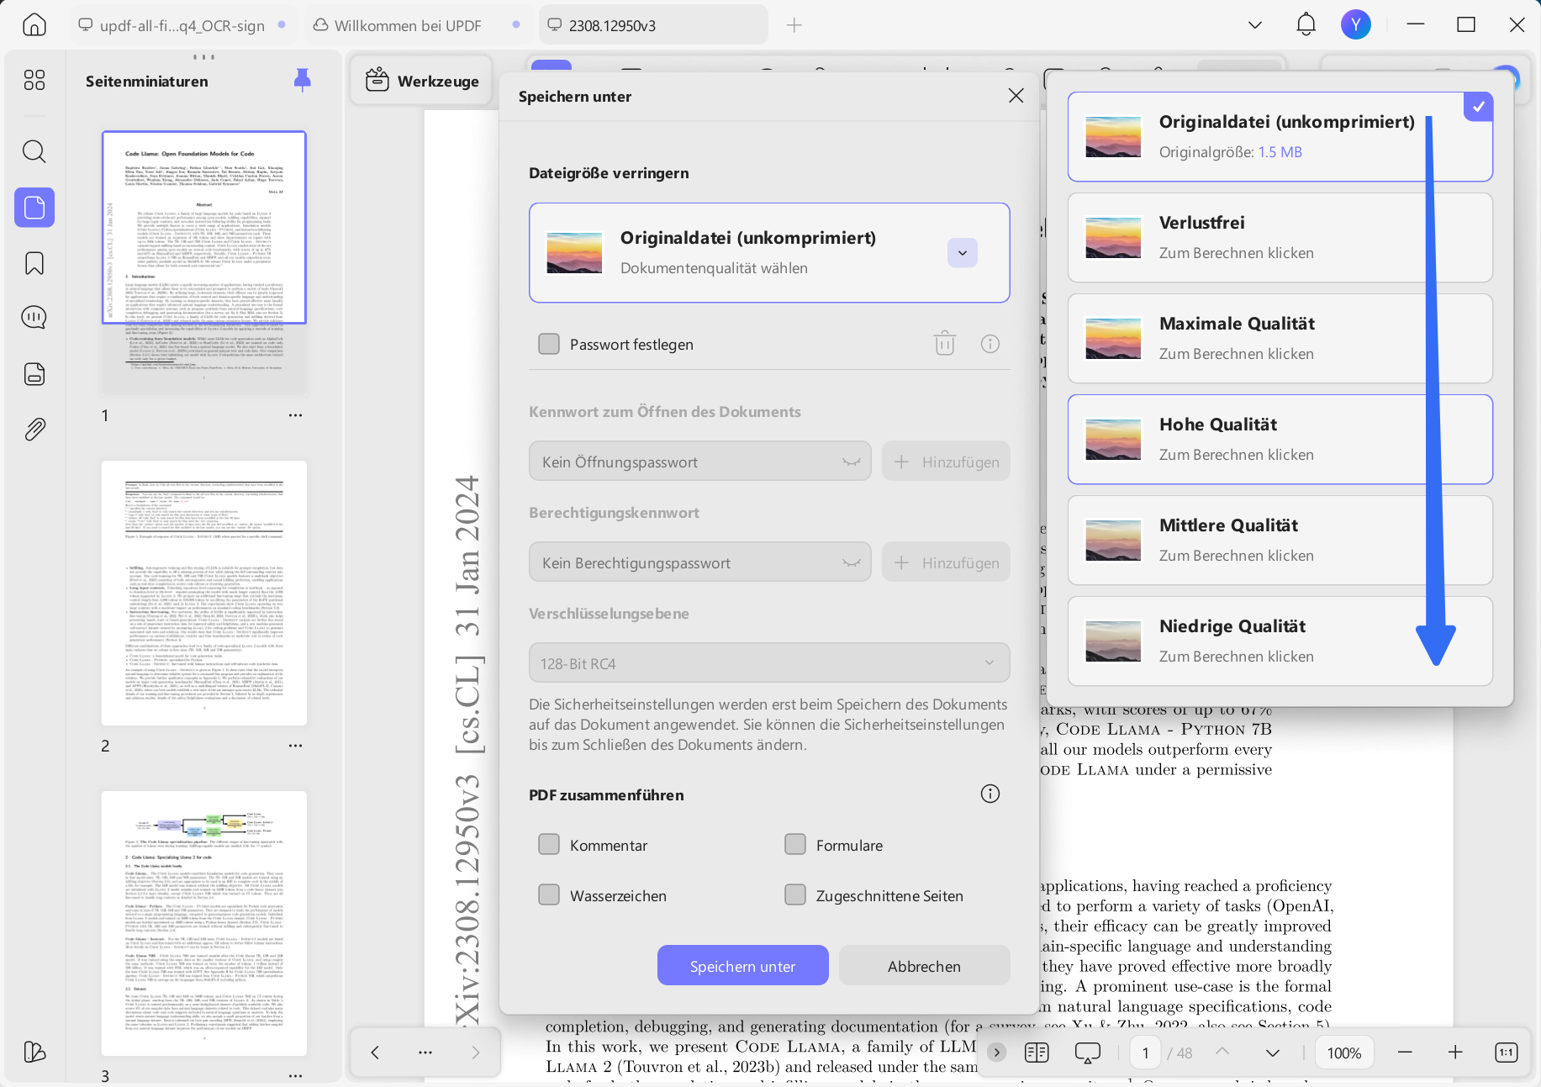This screenshot has width=1541, height=1087.
Task: Click Kein Berechtigungspasswort input field
Action: tap(699, 562)
